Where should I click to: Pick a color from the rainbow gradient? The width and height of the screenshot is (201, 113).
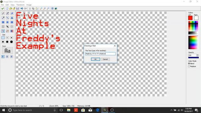pyautogui.click(x=193, y=42)
